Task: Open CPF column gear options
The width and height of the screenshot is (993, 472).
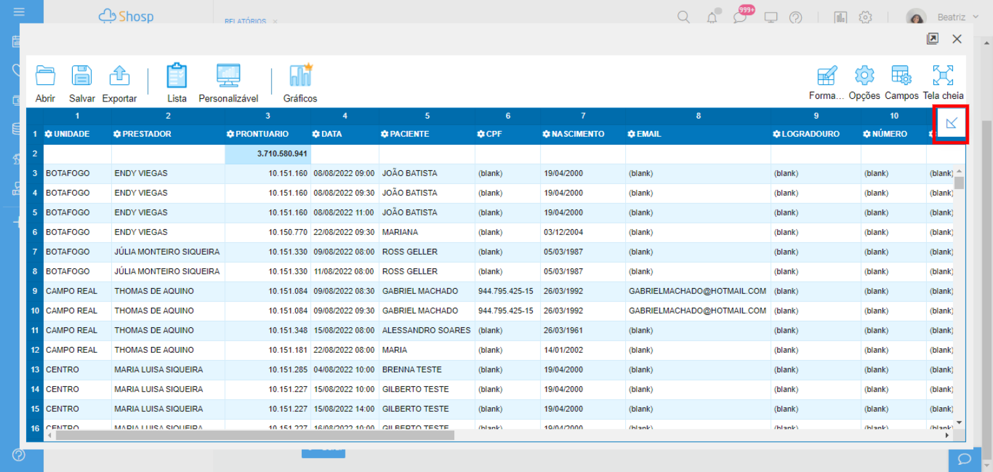Action: pyautogui.click(x=481, y=134)
